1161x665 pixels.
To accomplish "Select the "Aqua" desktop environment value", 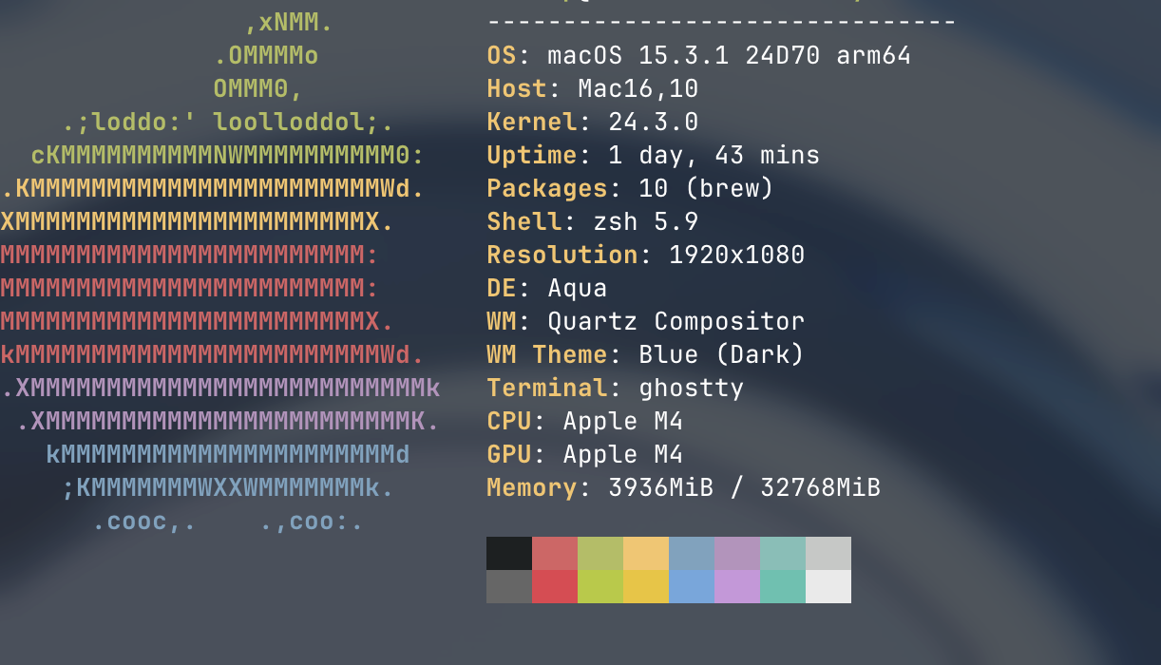I will [x=578, y=288].
